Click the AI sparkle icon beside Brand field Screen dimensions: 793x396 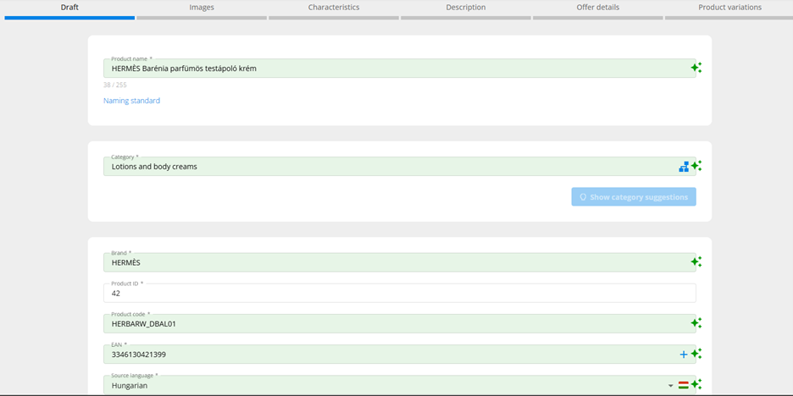pyautogui.click(x=696, y=261)
